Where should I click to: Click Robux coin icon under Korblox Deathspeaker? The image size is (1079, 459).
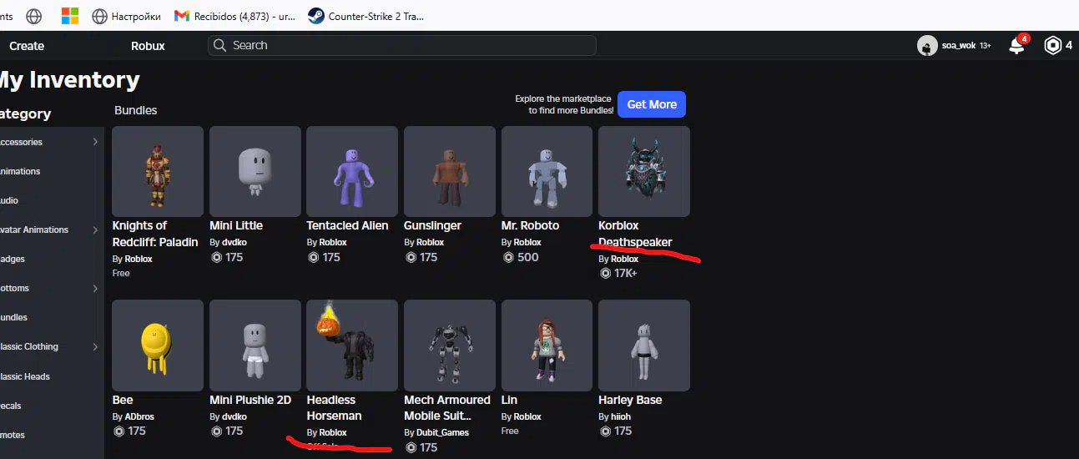coord(605,273)
